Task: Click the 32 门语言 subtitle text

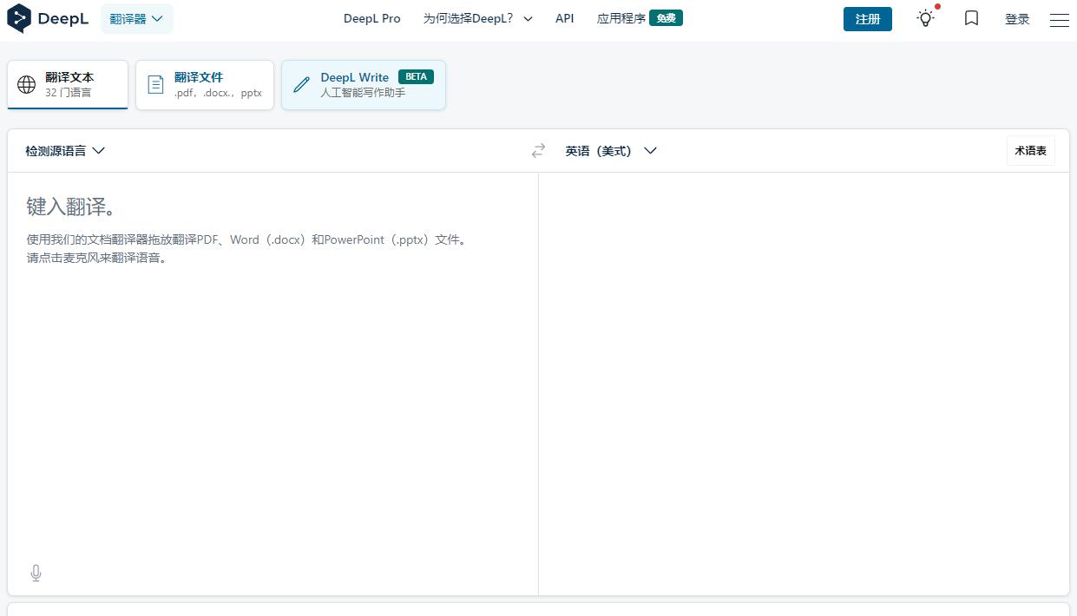Action: [x=69, y=92]
